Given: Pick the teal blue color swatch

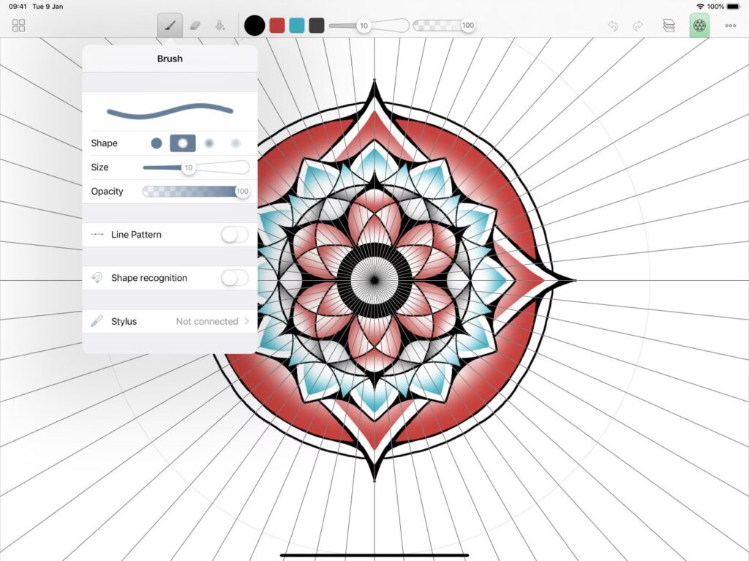Looking at the screenshot, I should coord(297,26).
